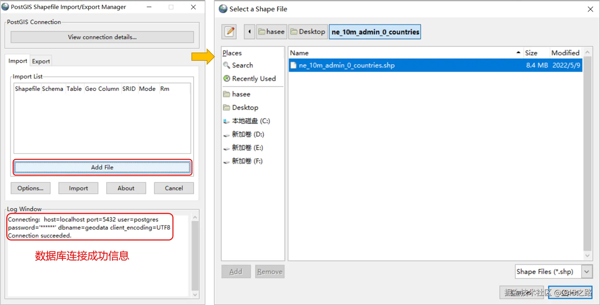
Task: Minimize the PostGIS Import/Export Manager window
Action: click(149, 7)
